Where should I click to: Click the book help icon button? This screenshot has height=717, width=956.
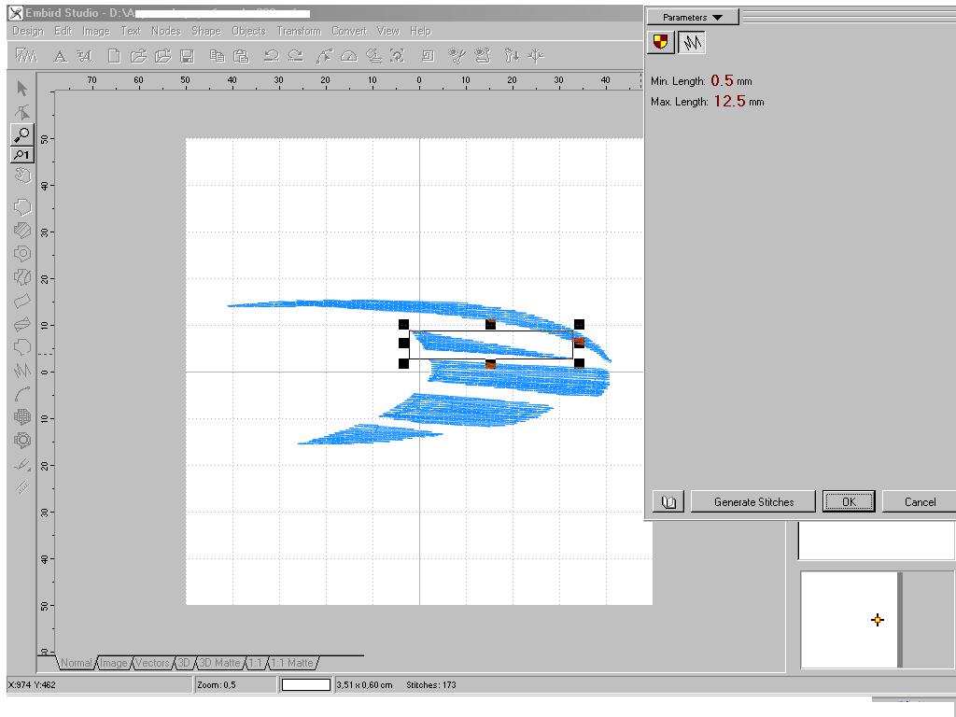[x=668, y=501]
